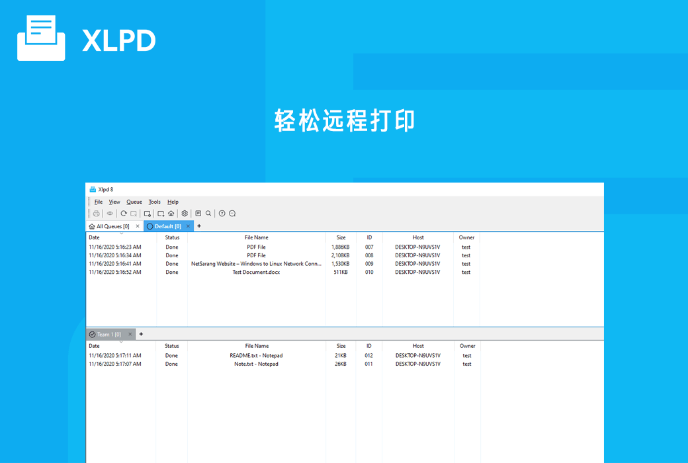The height and width of the screenshot is (463, 688).
Task: Open the Help menu
Action: pyautogui.click(x=173, y=202)
